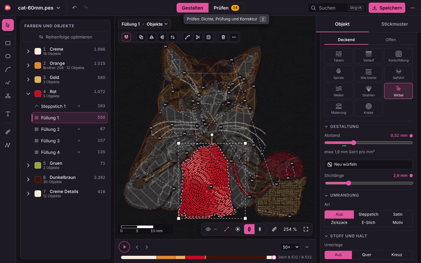Toggle the magnet snapping icon
Viewport: 421px width, 263px height.
(126, 37)
